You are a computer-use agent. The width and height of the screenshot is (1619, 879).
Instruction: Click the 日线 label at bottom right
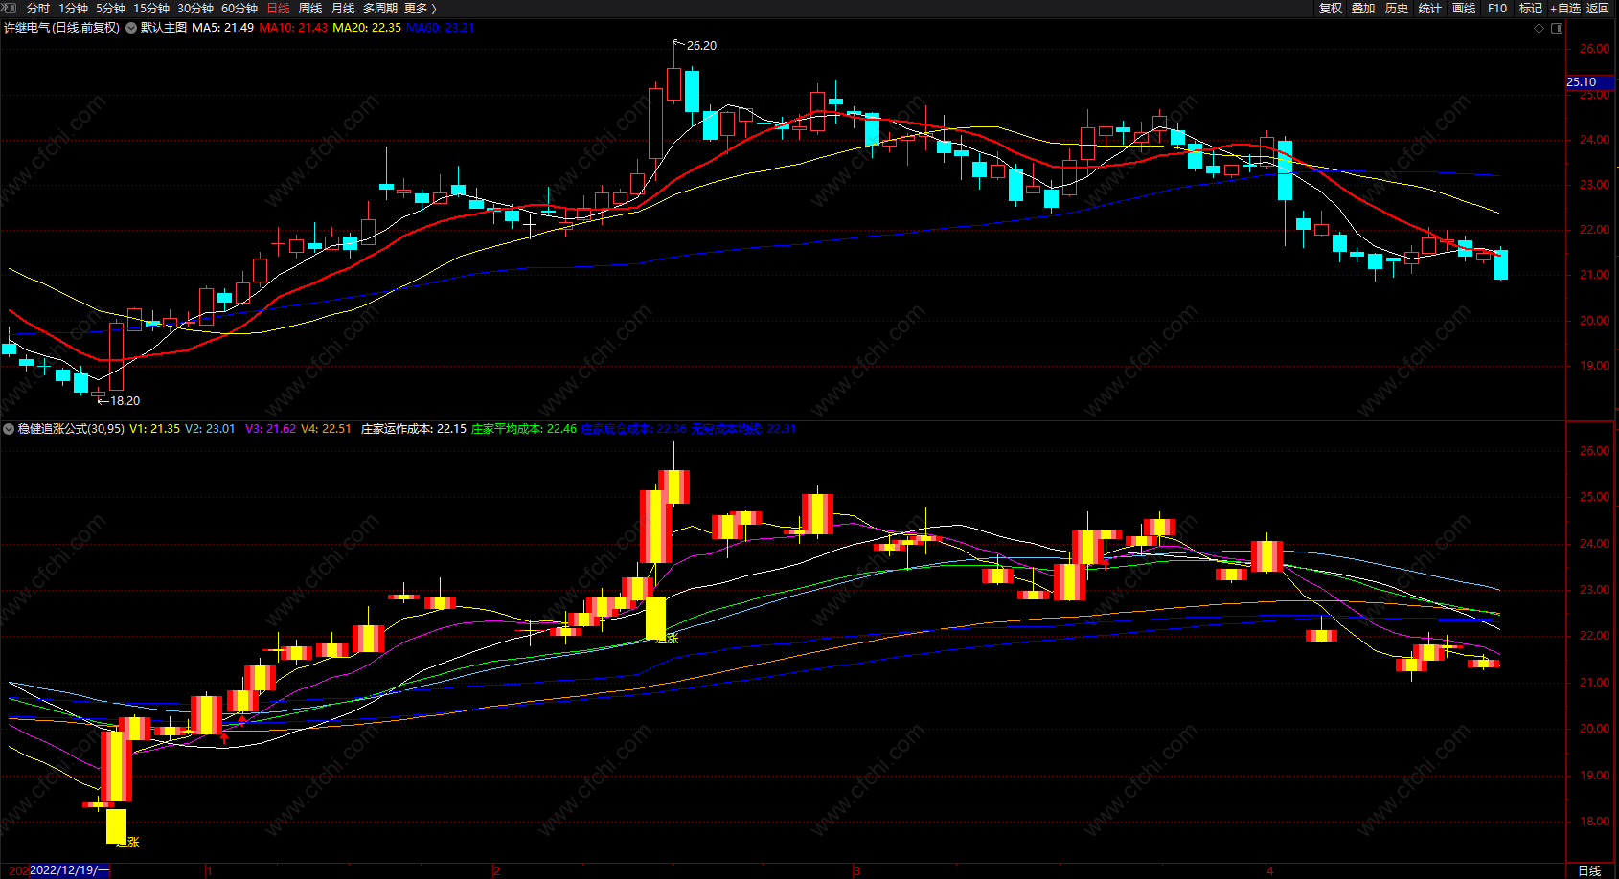tap(1589, 870)
